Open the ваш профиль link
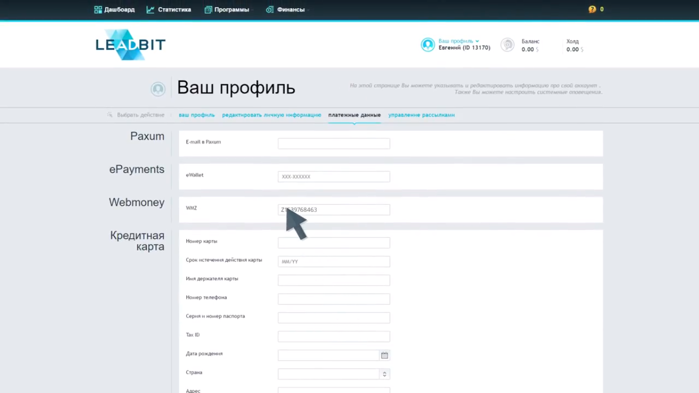This screenshot has width=699, height=393. click(196, 115)
